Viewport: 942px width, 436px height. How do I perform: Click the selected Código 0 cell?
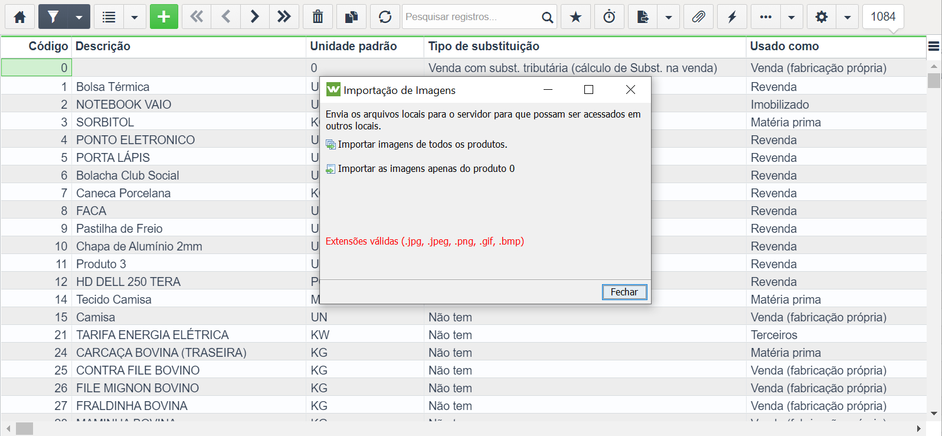37,68
